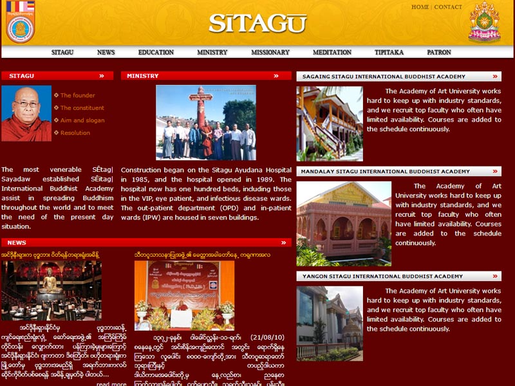Open The constituent link
This screenshot has height=386, width=515.
coord(82,107)
